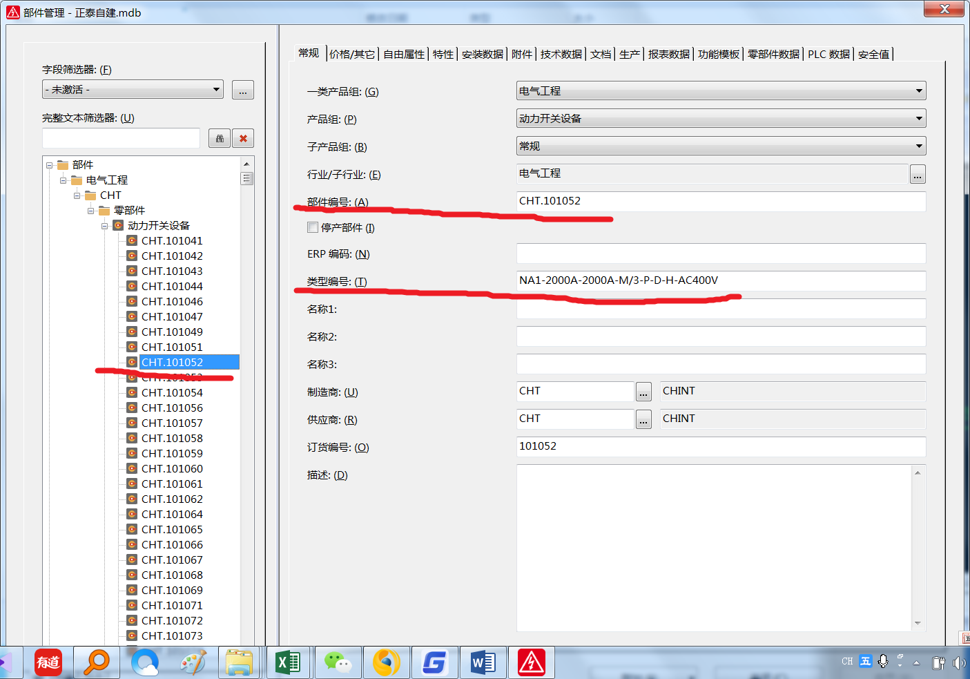Click the tree scrollbar up arrow
The image size is (970, 679).
point(246,164)
